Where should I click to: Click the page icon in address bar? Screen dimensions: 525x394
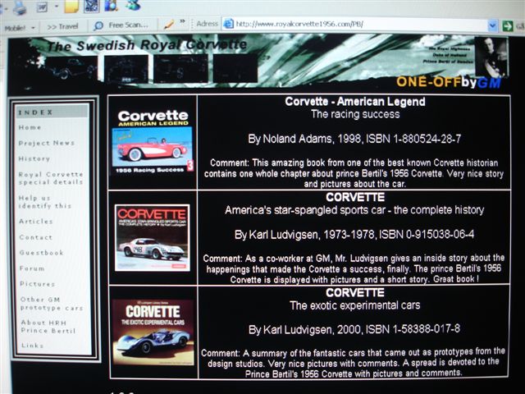click(228, 24)
